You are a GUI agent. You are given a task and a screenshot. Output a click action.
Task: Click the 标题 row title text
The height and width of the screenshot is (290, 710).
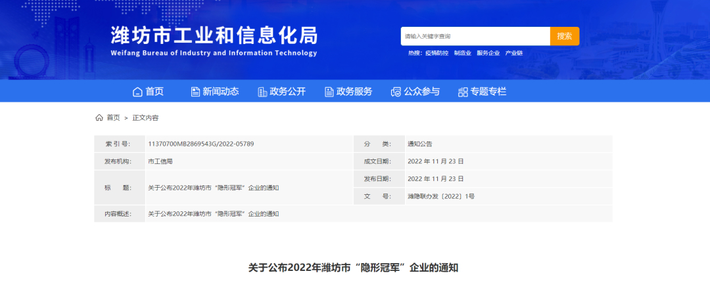coord(214,188)
